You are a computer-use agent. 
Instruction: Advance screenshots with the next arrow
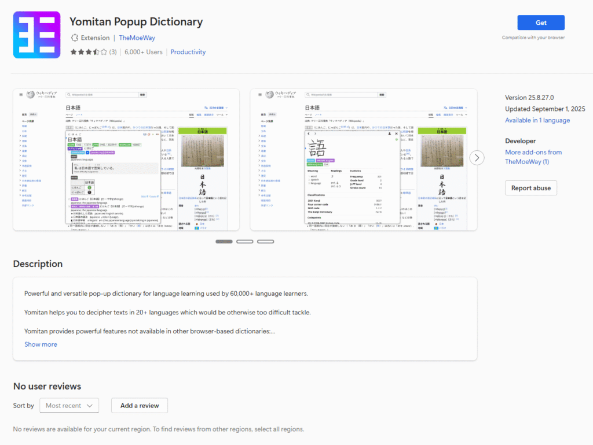[477, 158]
